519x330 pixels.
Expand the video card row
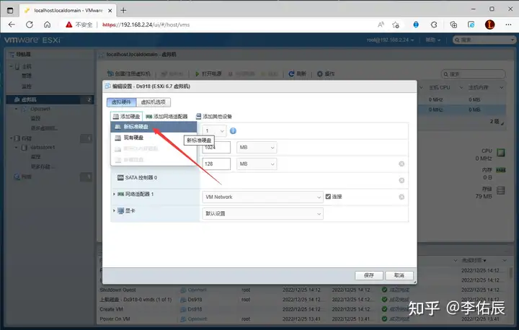coord(114,210)
